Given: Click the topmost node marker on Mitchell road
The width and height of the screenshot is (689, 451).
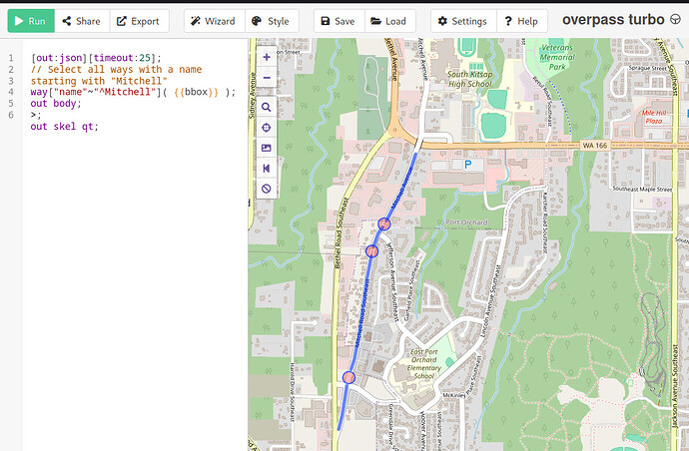Looking at the screenshot, I should [x=384, y=224].
